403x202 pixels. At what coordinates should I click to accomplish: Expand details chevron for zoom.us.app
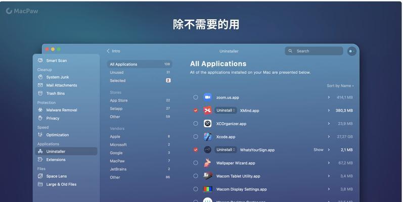(329, 97)
